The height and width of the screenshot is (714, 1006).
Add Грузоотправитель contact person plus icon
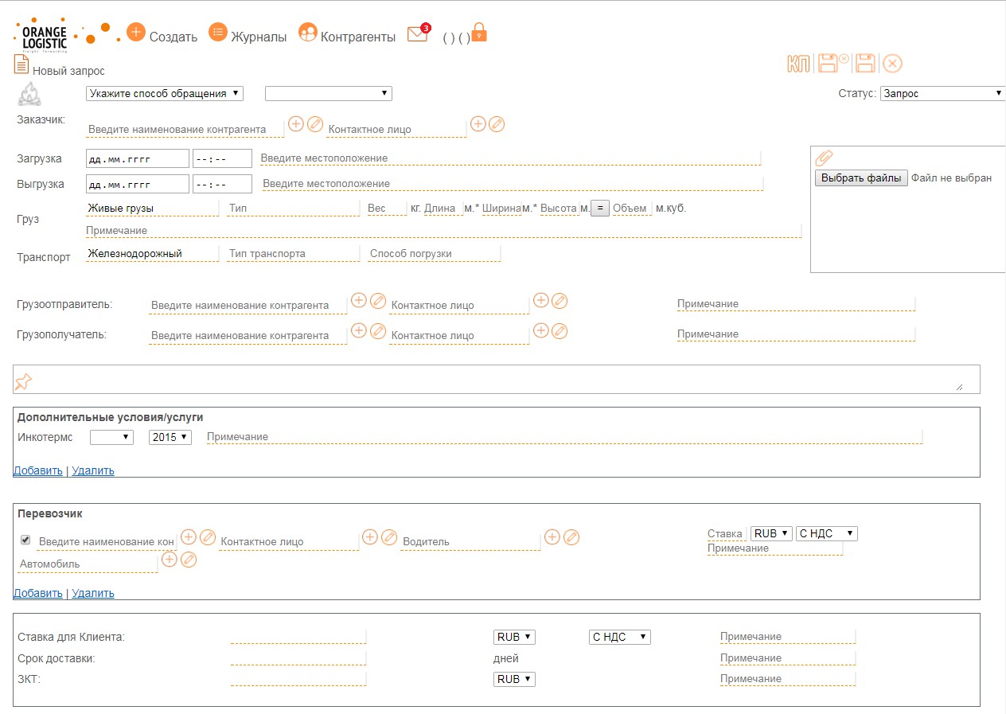[x=541, y=300]
